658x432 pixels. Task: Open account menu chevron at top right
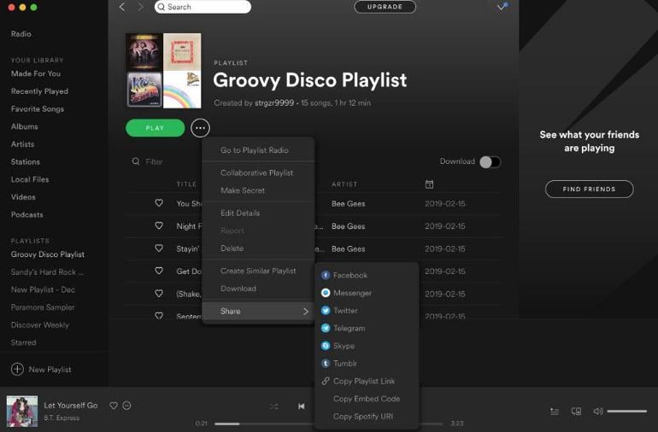coord(502,7)
